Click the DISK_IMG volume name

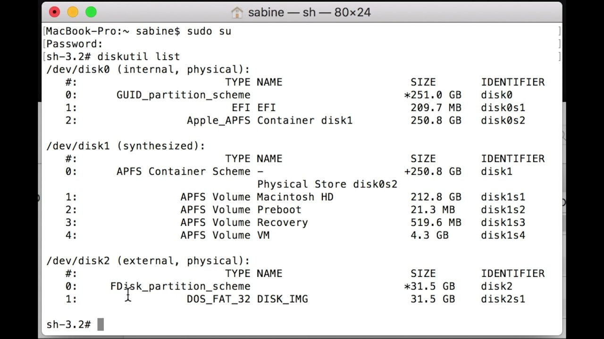click(x=282, y=299)
